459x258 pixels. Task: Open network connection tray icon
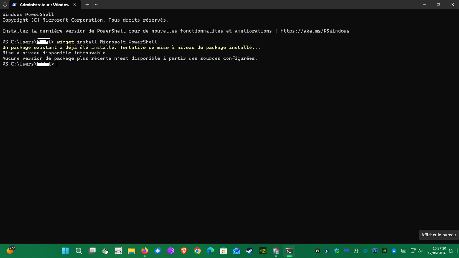(x=413, y=251)
